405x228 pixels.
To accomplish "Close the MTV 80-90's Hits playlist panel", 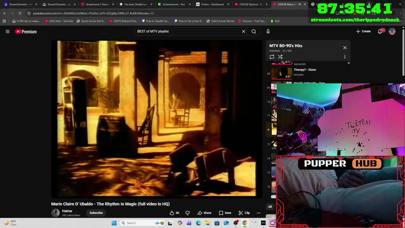I will 345,48.
